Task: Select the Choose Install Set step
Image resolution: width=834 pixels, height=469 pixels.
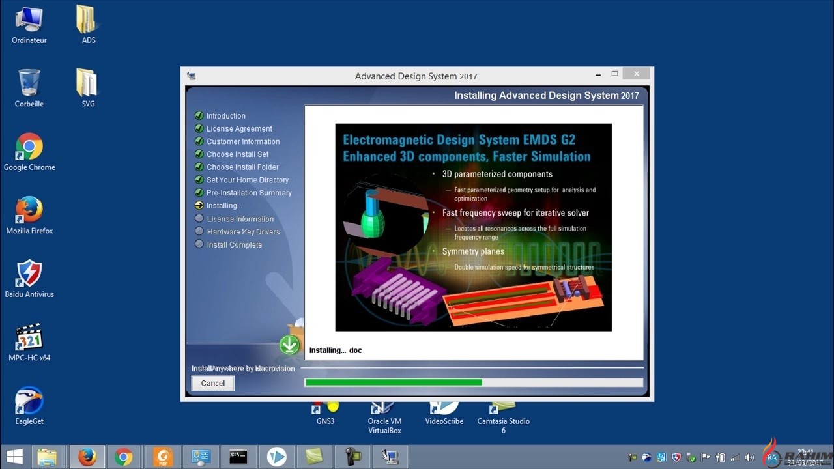Action: tap(238, 154)
